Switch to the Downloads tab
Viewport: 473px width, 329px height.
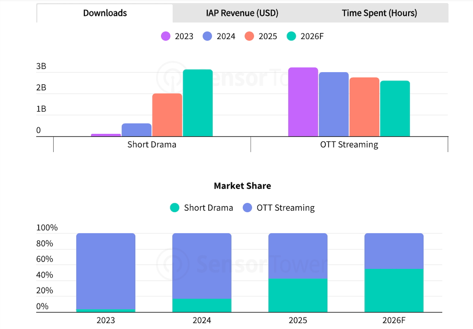tap(105, 13)
